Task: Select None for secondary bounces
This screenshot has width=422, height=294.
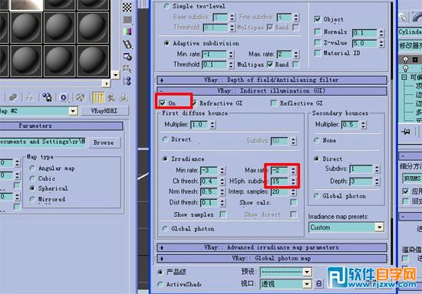Action: pyautogui.click(x=316, y=140)
